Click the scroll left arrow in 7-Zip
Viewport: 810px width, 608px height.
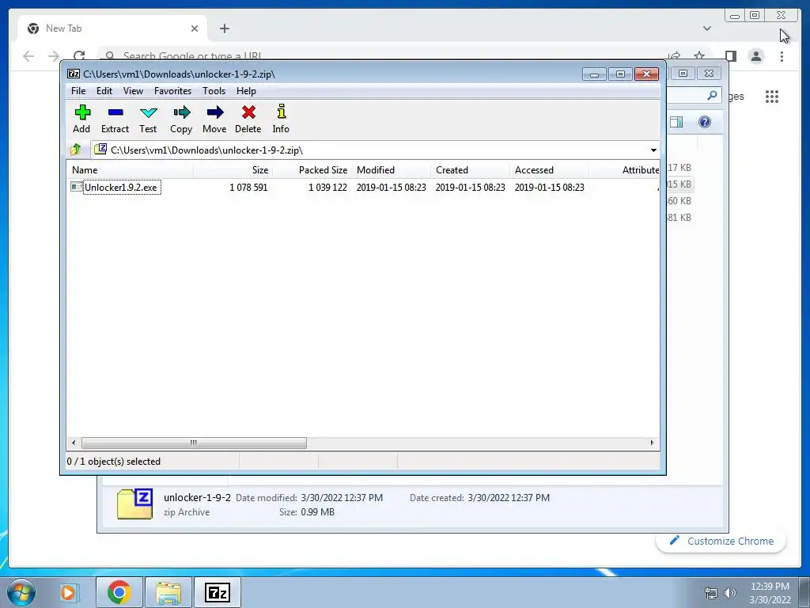pyautogui.click(x=74, y=443)
